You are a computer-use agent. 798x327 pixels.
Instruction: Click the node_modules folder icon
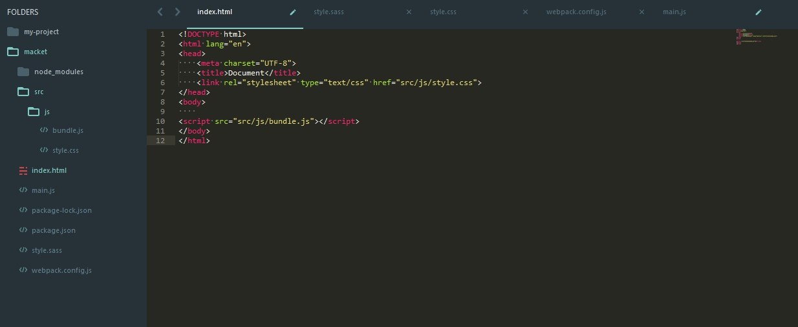tap(23, 72)
